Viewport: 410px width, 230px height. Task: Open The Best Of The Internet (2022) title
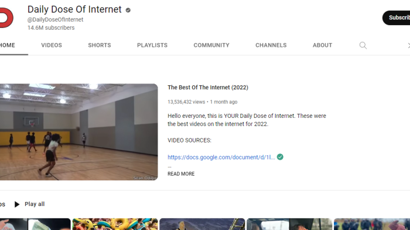tap(208, 87)
